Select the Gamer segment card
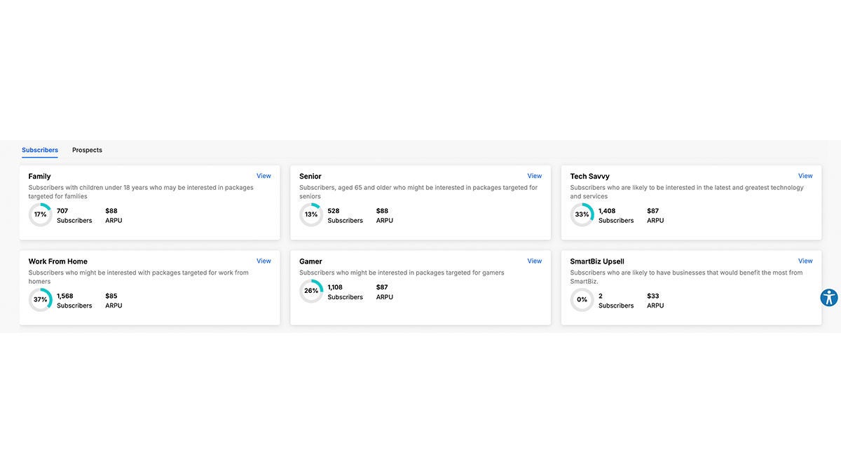Viewport: 841px width, 473px height. tap(420, 289)
